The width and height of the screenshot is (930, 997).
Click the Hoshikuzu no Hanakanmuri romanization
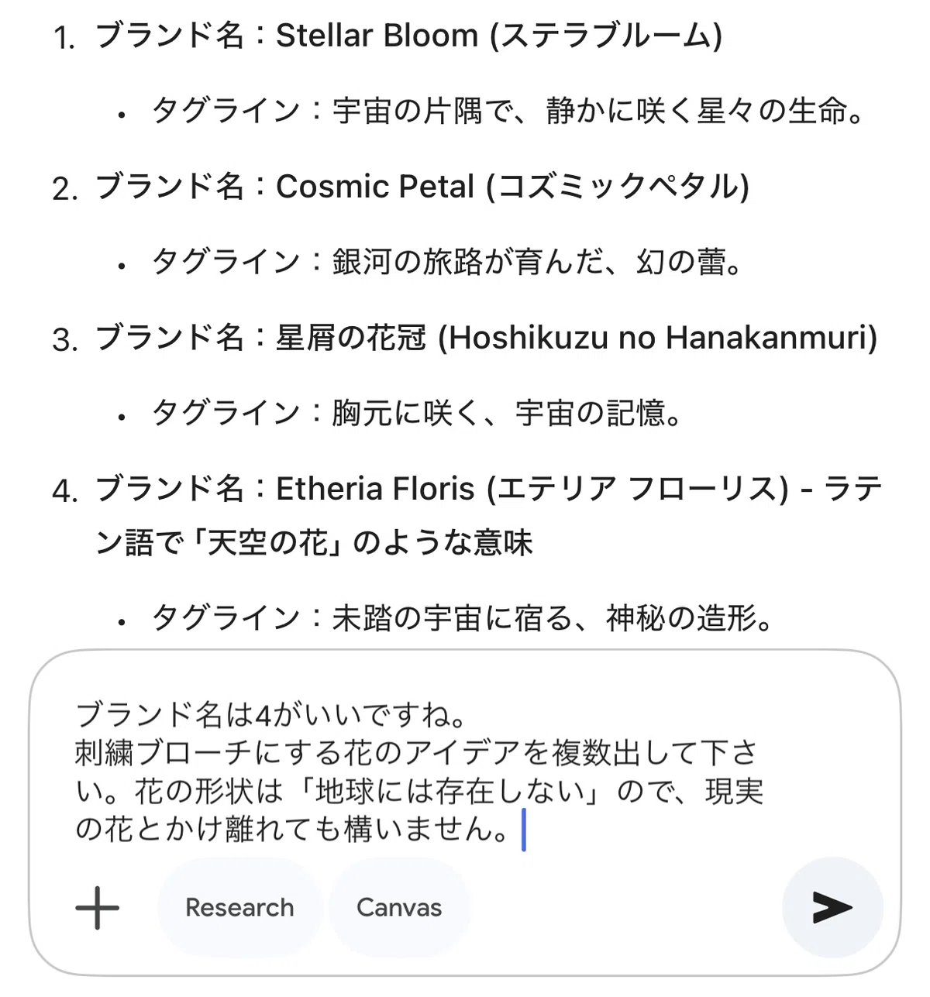[658, 338]
